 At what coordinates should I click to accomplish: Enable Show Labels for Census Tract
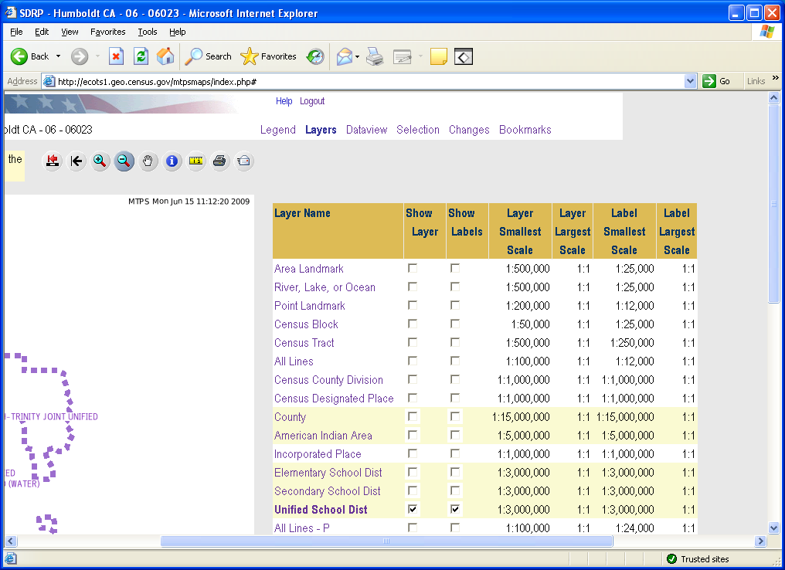point(455,343)
